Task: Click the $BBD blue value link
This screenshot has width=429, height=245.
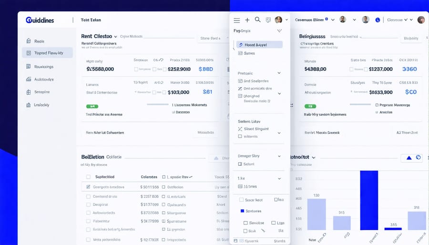Action: (x=206, y=69)
